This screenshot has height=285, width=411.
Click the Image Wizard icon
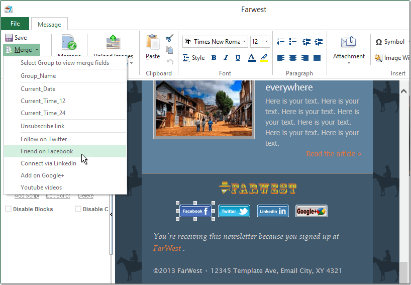click(378, 58)
